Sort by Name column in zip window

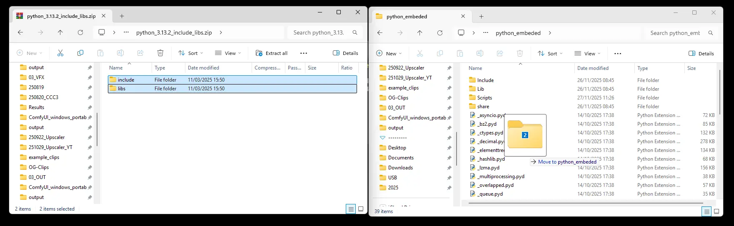tap(116, 68)
